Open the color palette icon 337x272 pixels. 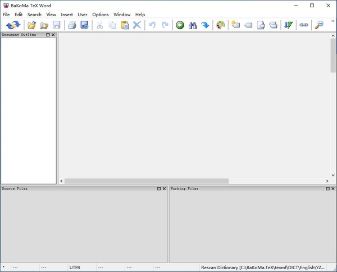(x=221, y=25)
